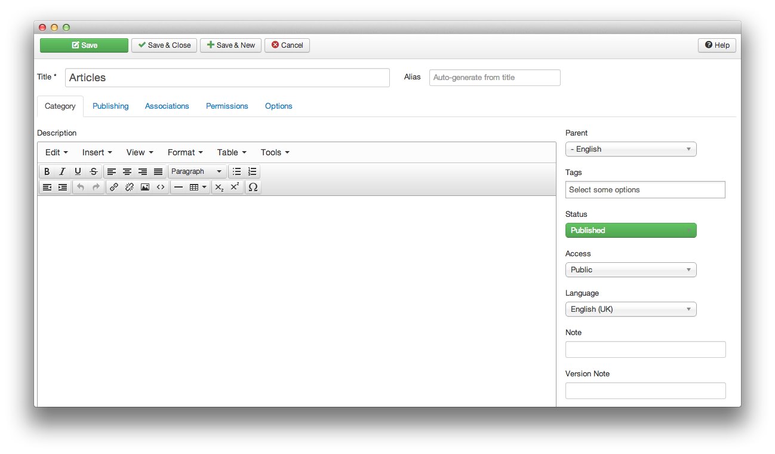
Task: Open the Language dropdown showing English (UK)
Action: tap(631, 309)
